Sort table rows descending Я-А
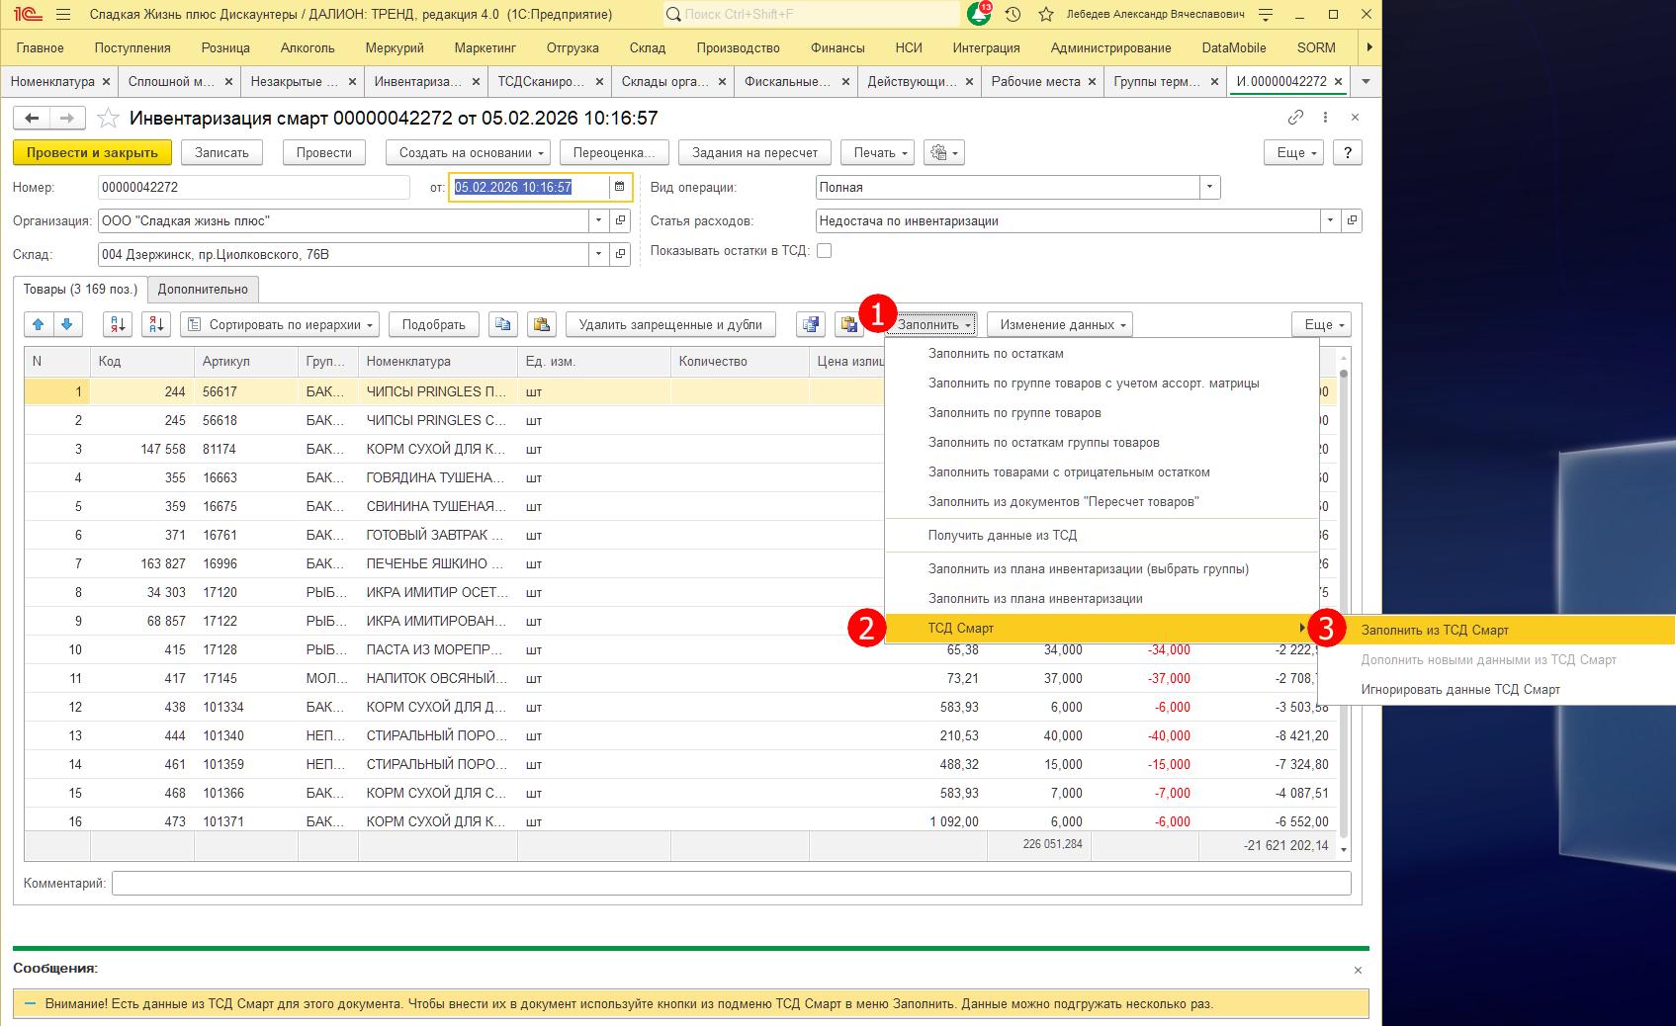1676x1026 pixels. pos(156,324)
